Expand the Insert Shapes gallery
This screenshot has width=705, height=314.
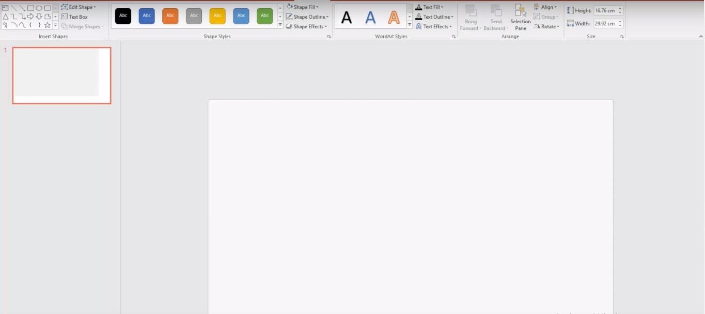tap(55, 25)
